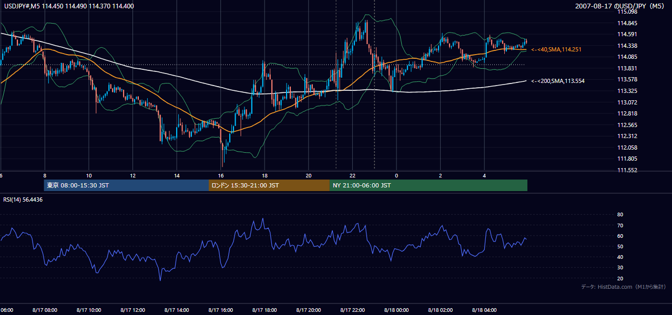Click the 8/17 14:00 time axis label

click(x=176, y=310)
